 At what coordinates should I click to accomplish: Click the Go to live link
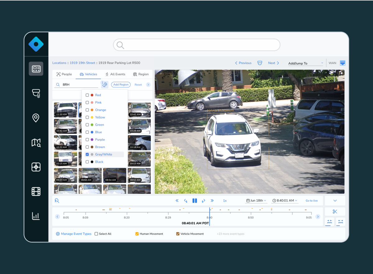pos(311,201)
